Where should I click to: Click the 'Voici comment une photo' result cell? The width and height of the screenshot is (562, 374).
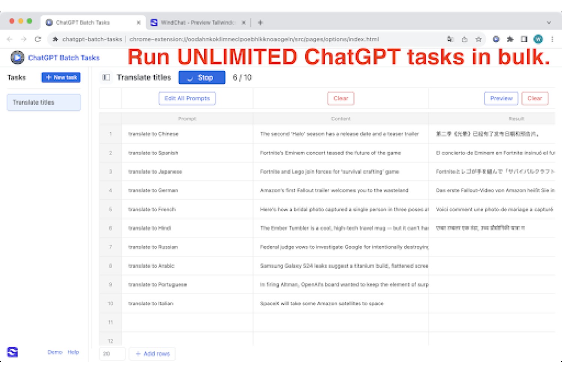coord(492,209)
